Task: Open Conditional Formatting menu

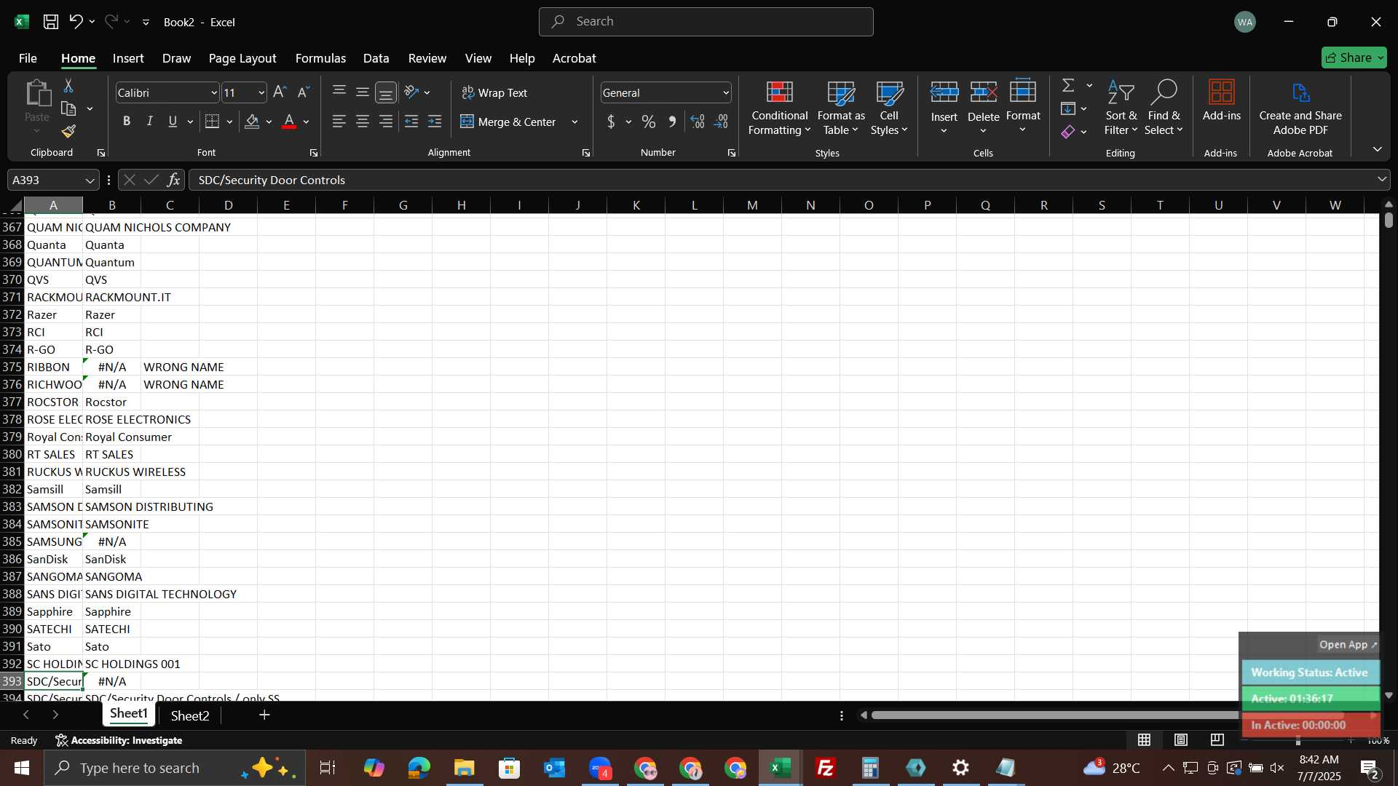Action: tap(779, 108)
